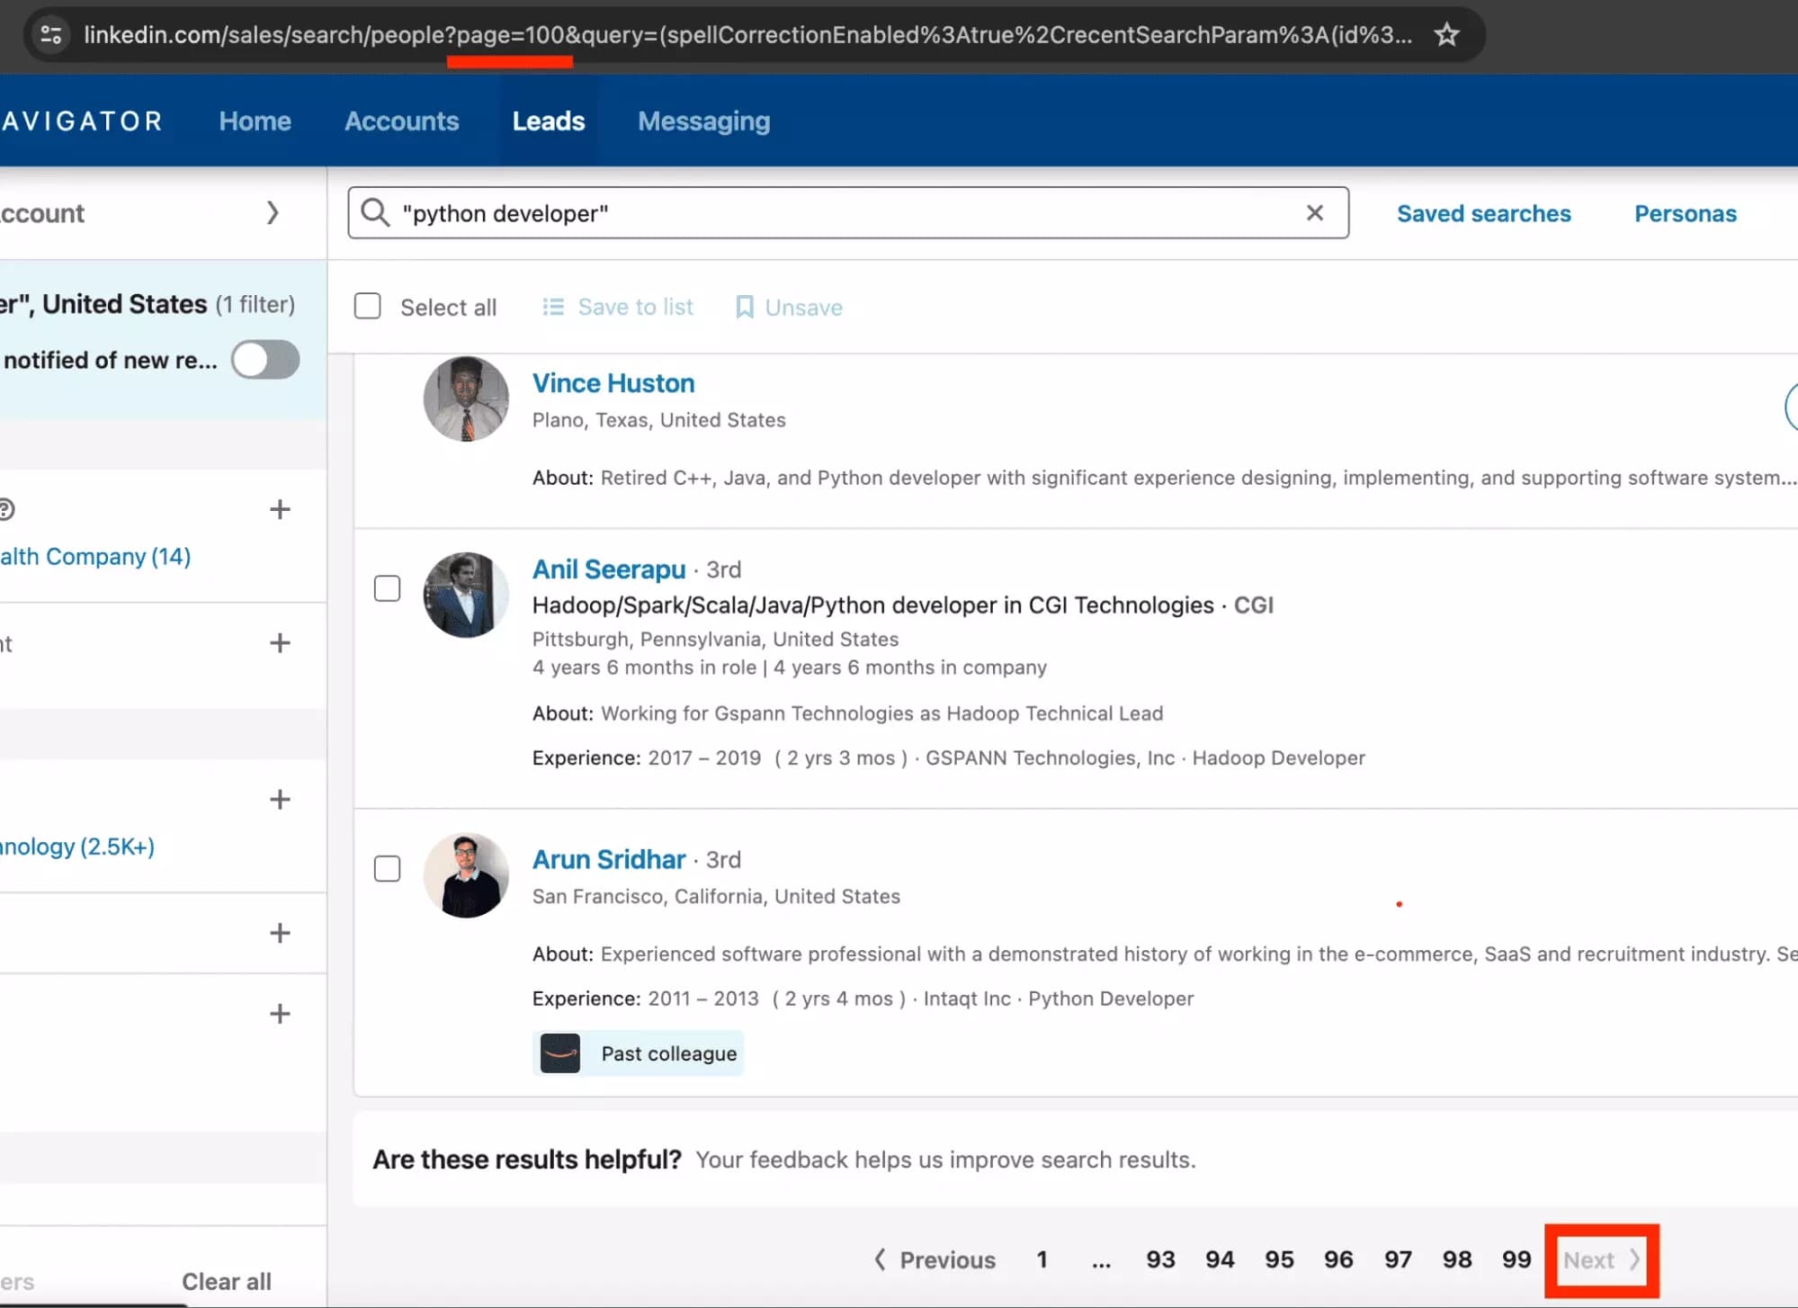Image resolution: width=1798 pixels, height=1308 pixels.
Task: Click the browser profile icon in address bar
Action: pyautogui.click(x=50, y=34)
